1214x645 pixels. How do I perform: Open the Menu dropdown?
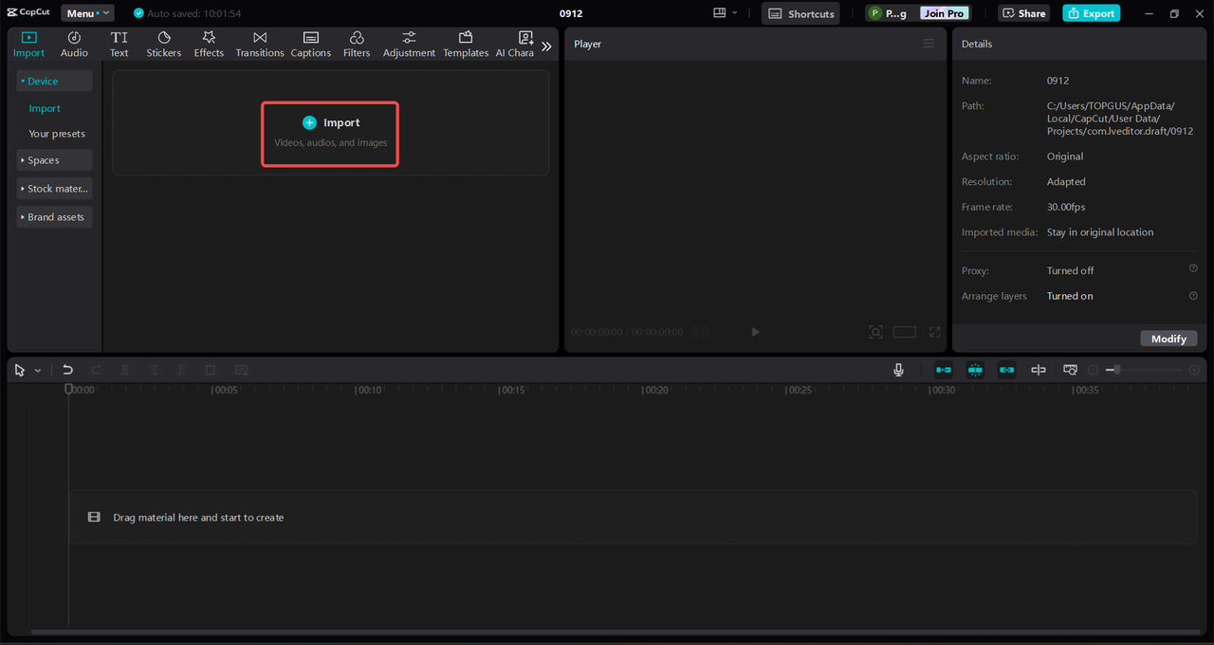tap(87, 13)
